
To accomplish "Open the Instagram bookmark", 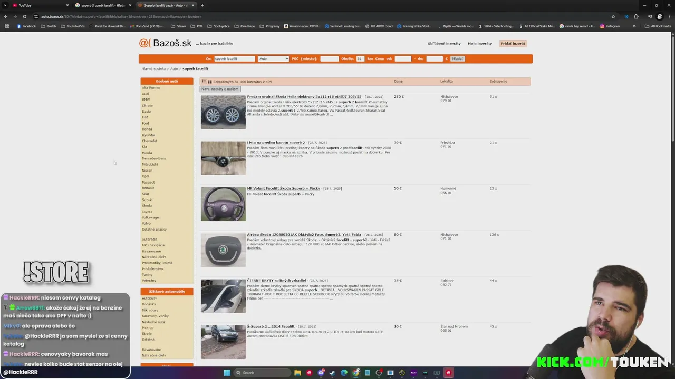I will tap(610, 26).
